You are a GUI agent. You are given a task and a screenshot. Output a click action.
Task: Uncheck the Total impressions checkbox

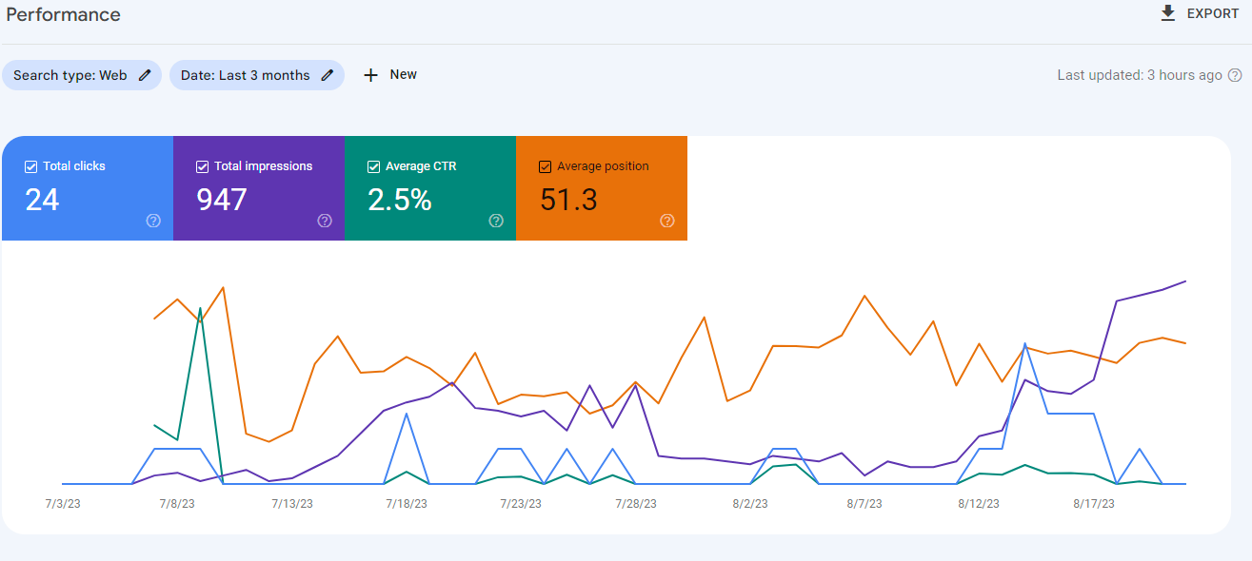point(202,166)
